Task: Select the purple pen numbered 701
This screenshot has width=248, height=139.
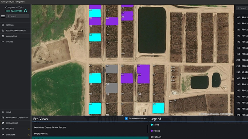Action: (143, 74)
